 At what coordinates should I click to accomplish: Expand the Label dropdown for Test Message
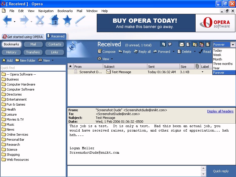[x=202, y=72]
